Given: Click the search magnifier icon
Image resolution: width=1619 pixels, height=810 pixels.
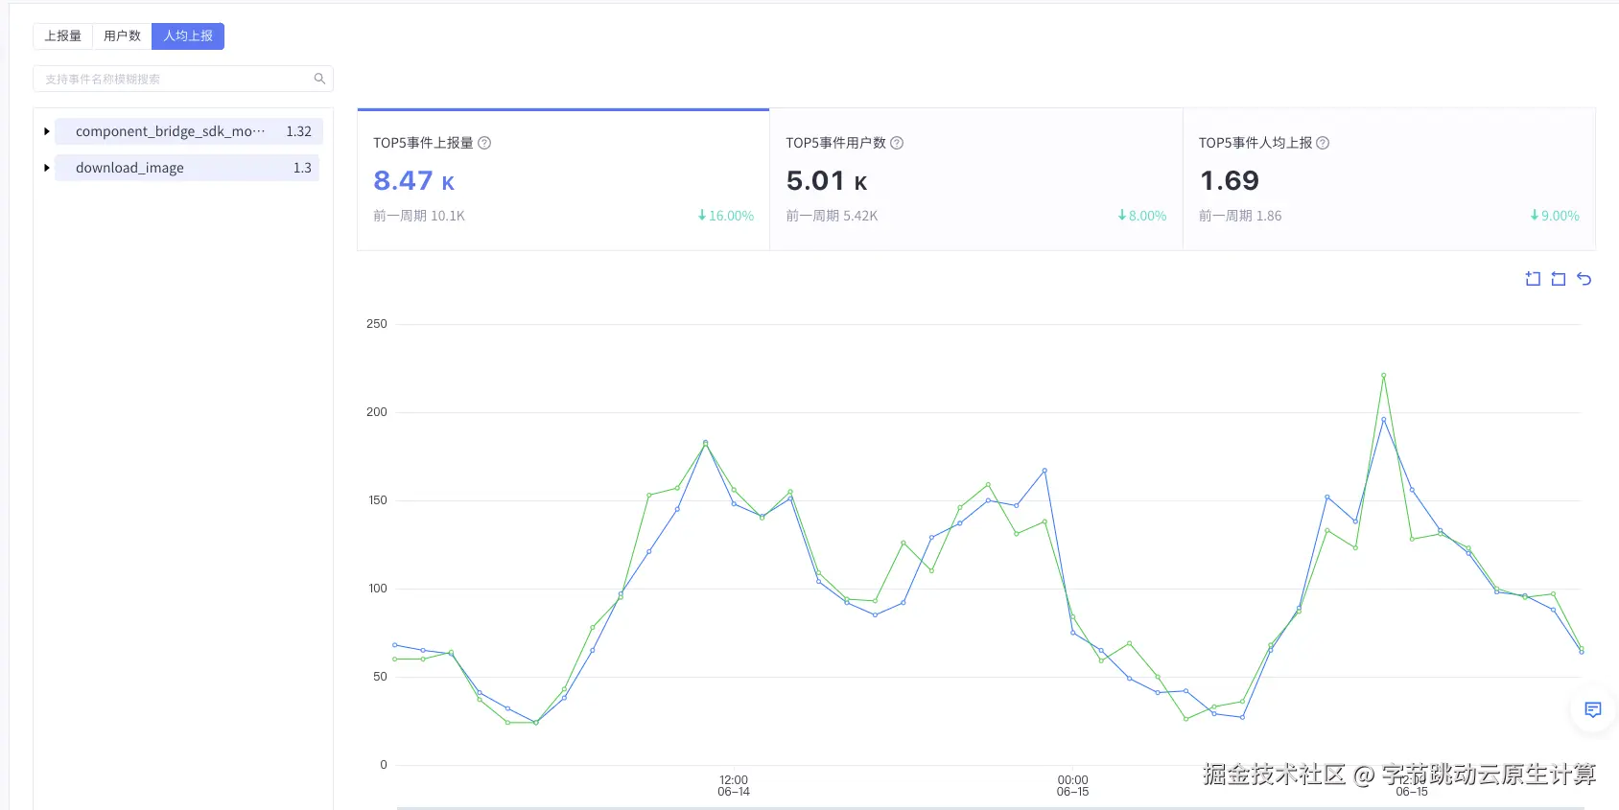Looking at the screenshot, I should [x=319, y=79].
